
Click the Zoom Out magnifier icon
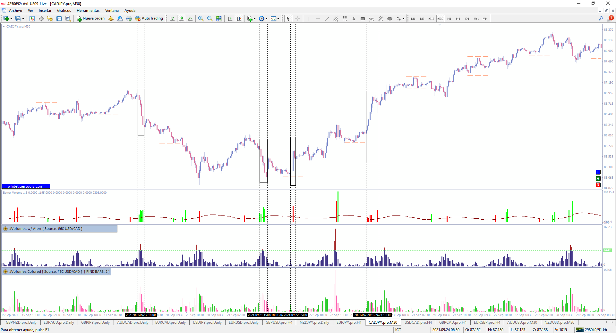[210, 19]
